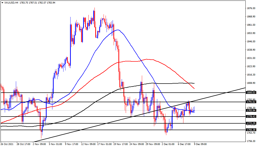Screen dimensions: 257x147
Task: Click the 24 Nov 09:00 time label
Action: (x=137, y=144)
